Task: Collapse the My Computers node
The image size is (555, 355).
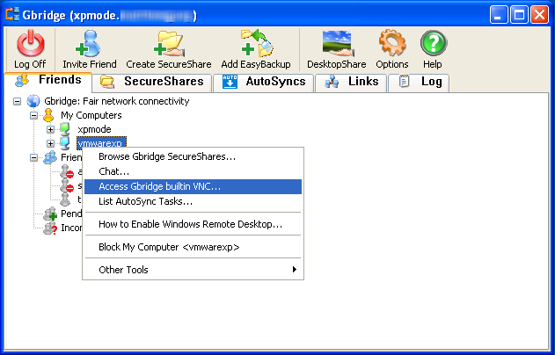Action: (x=33, y=116)
